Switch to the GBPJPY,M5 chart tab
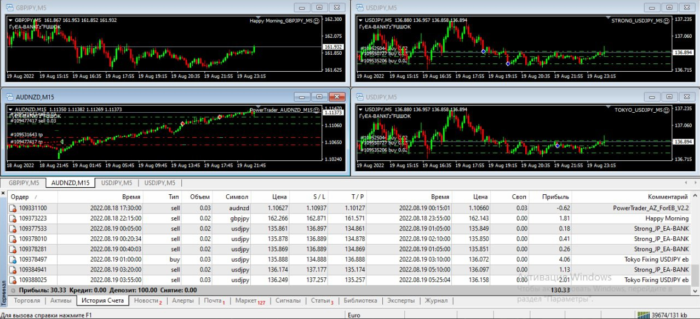Viewport: 700px width, 319px height. click(x=24, y=183)
